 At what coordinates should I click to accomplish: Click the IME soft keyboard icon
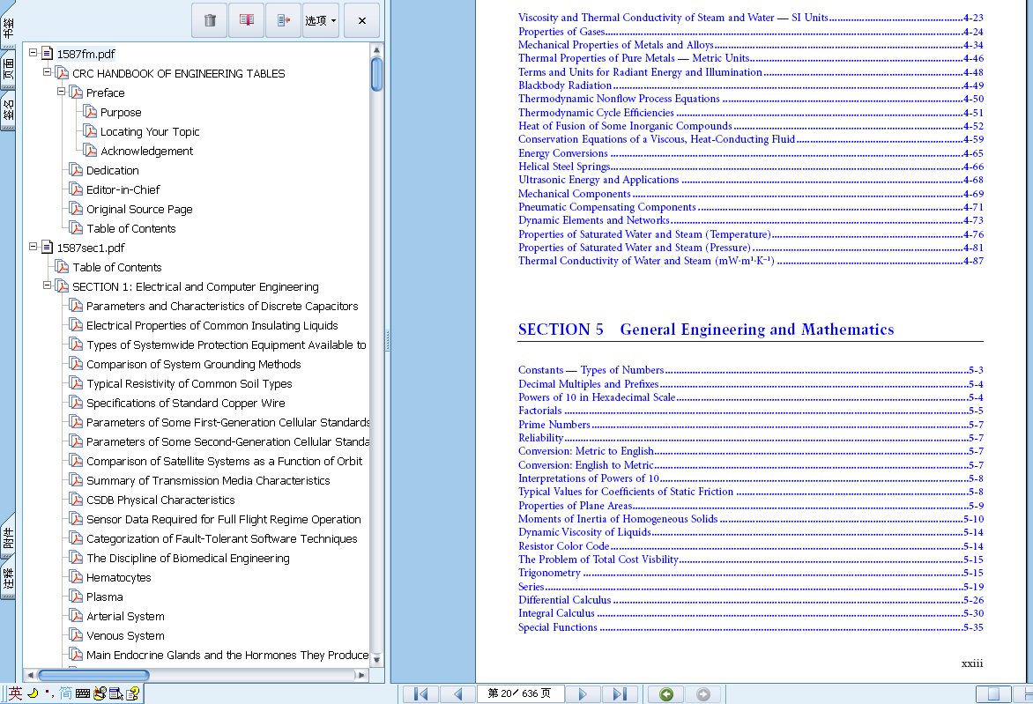click(x=82, y=693)
